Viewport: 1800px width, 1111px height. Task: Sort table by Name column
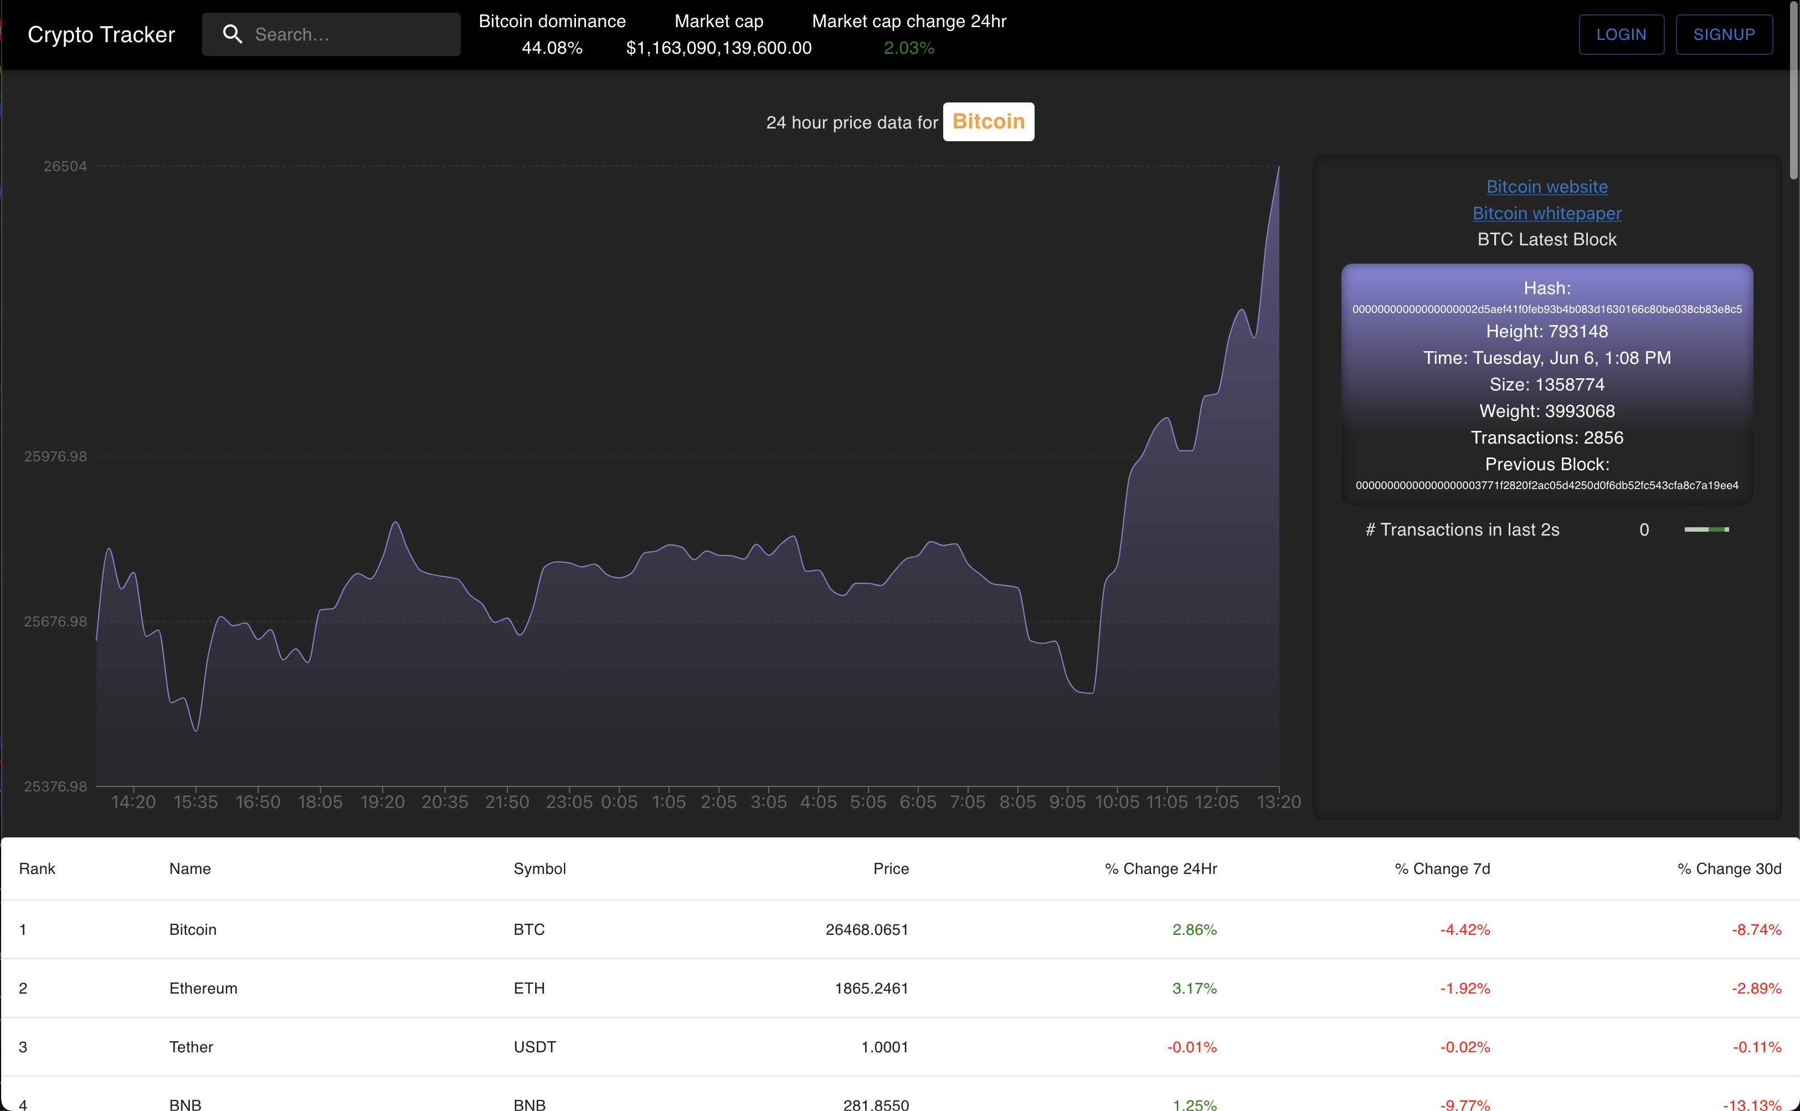pyautogui.click(x=189, y=868)
